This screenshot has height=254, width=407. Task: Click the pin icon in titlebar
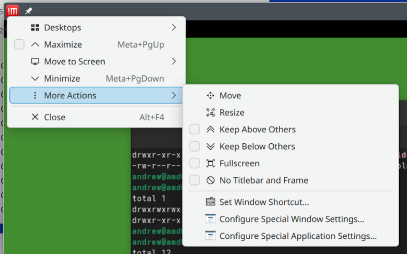click(29, 11)
